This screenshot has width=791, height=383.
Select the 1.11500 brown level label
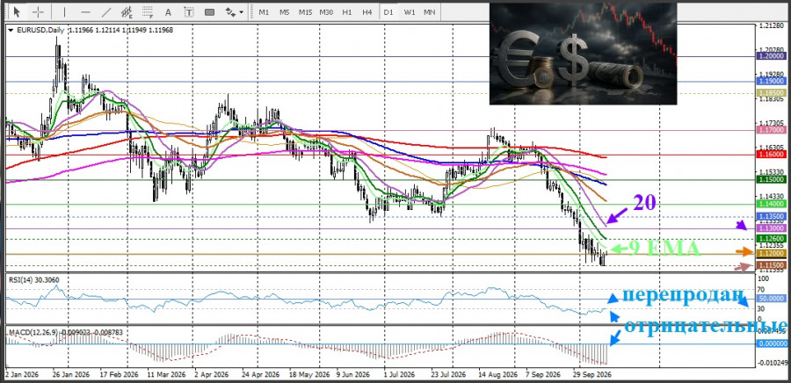tap(771, 265)
